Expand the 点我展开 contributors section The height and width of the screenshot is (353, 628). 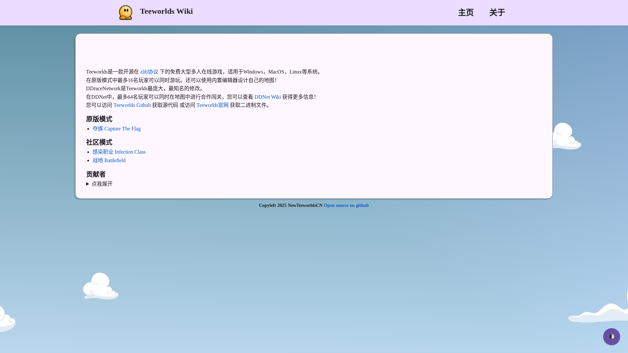[99, 184]
